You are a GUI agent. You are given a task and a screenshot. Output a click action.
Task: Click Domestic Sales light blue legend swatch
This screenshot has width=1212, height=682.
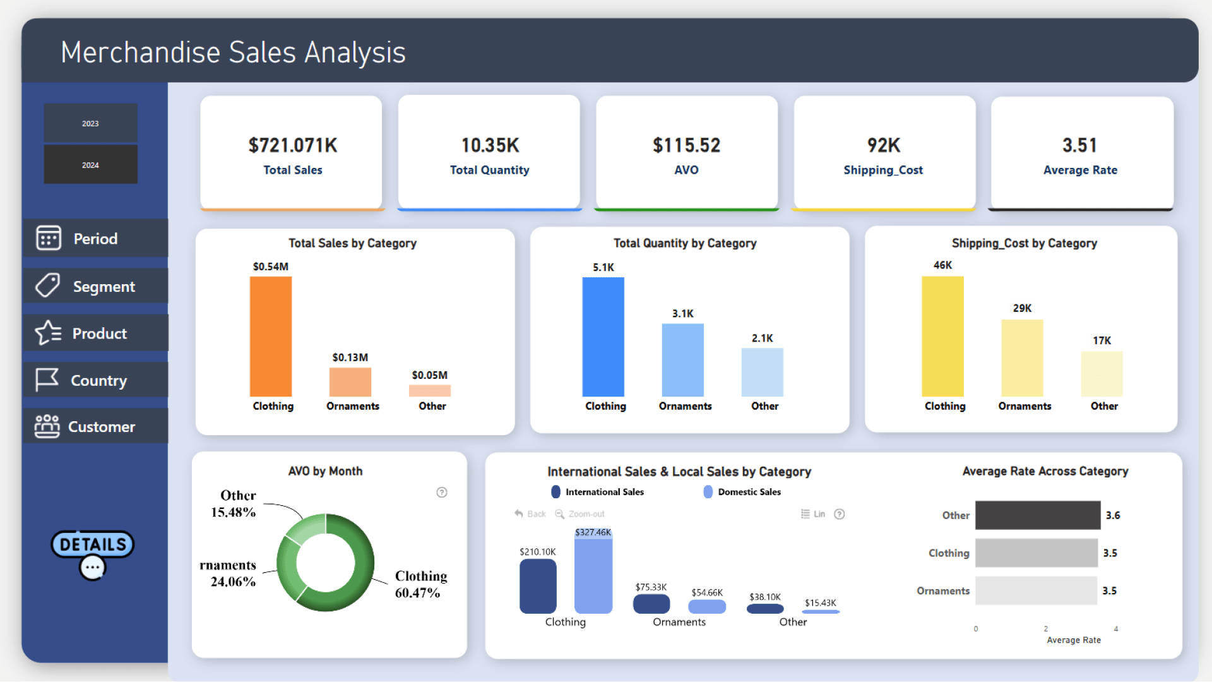[x=708, y=492]
